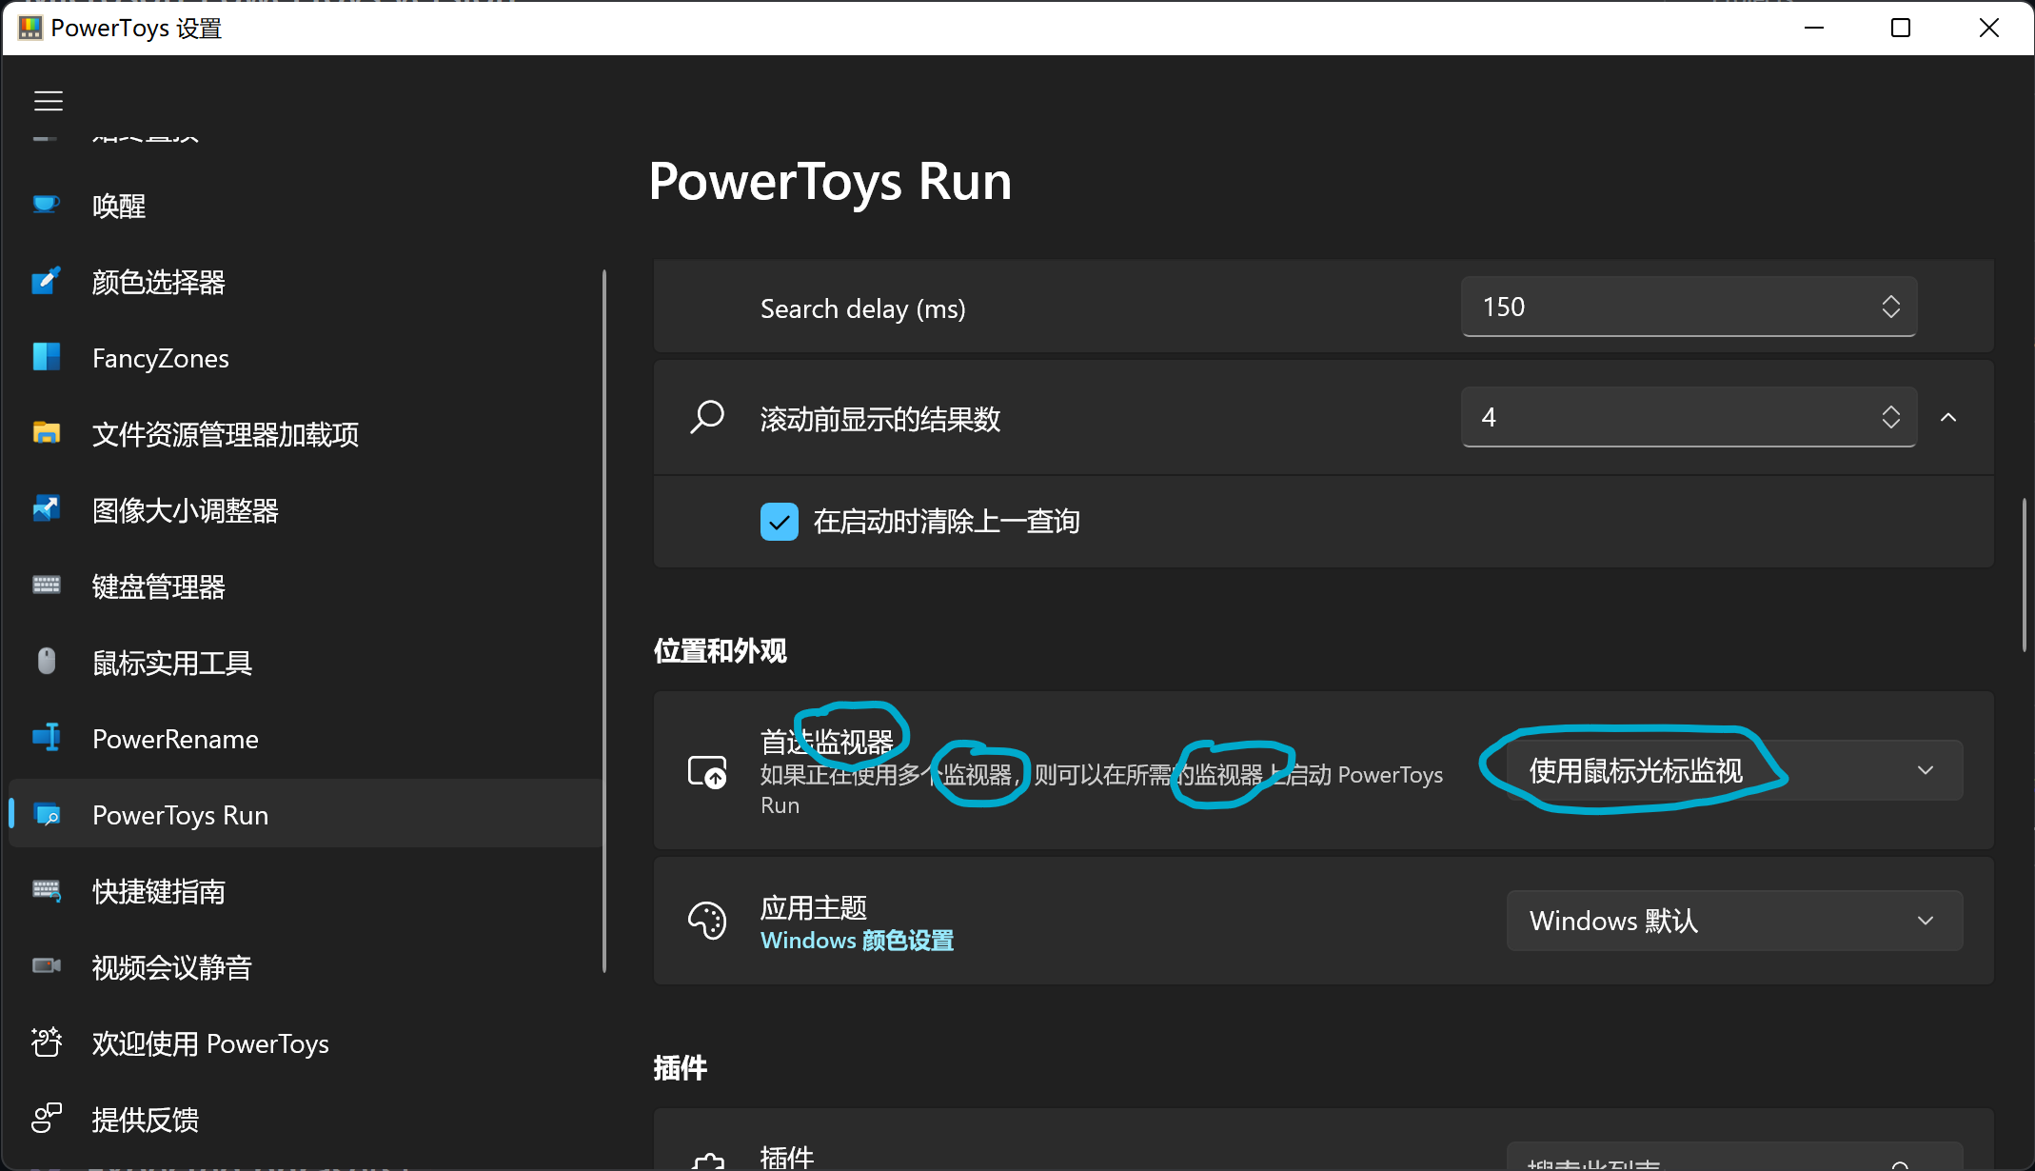
Task: Uncheck 在启动时清除上一查询 checkbox
Action: tap(779, 522)
